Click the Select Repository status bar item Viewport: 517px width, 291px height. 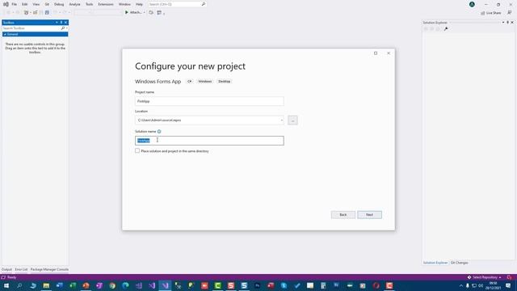[x=484, y=277]
